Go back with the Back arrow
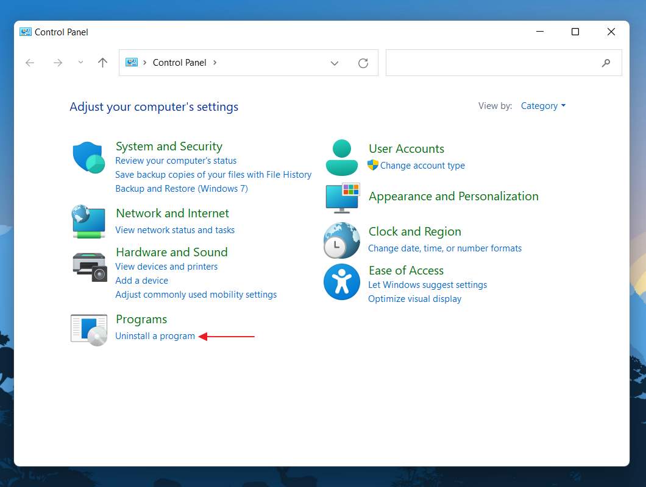Image resolution: width=646 pixels, height=487 pixels. [x=30, y=63]
